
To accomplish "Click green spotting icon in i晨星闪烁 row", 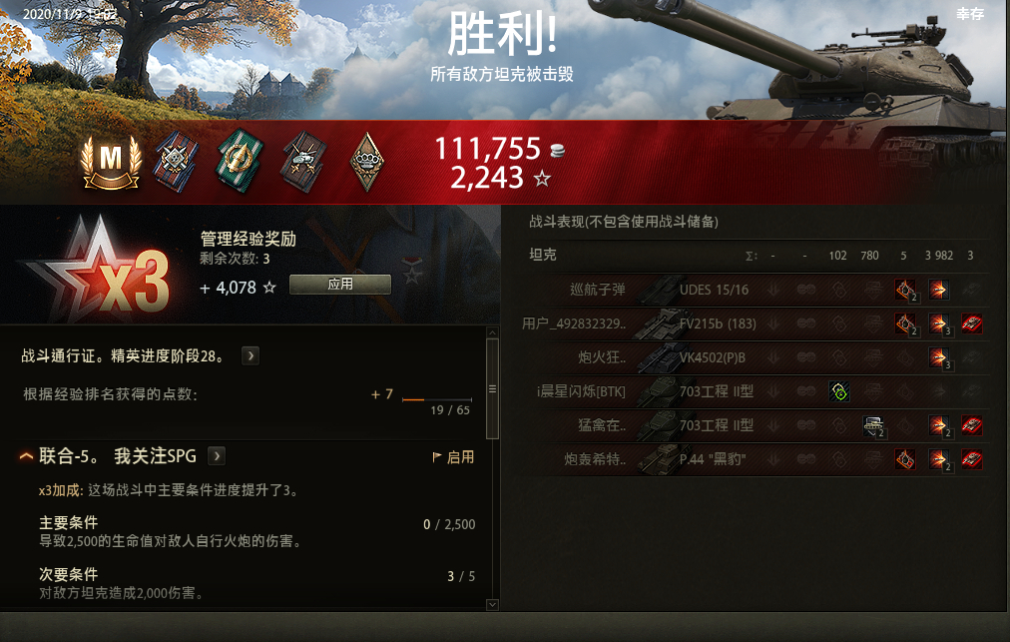I will tap(838, 391).
